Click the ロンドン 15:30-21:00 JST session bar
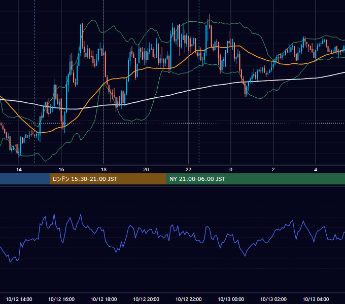 [x=108, y=179]
